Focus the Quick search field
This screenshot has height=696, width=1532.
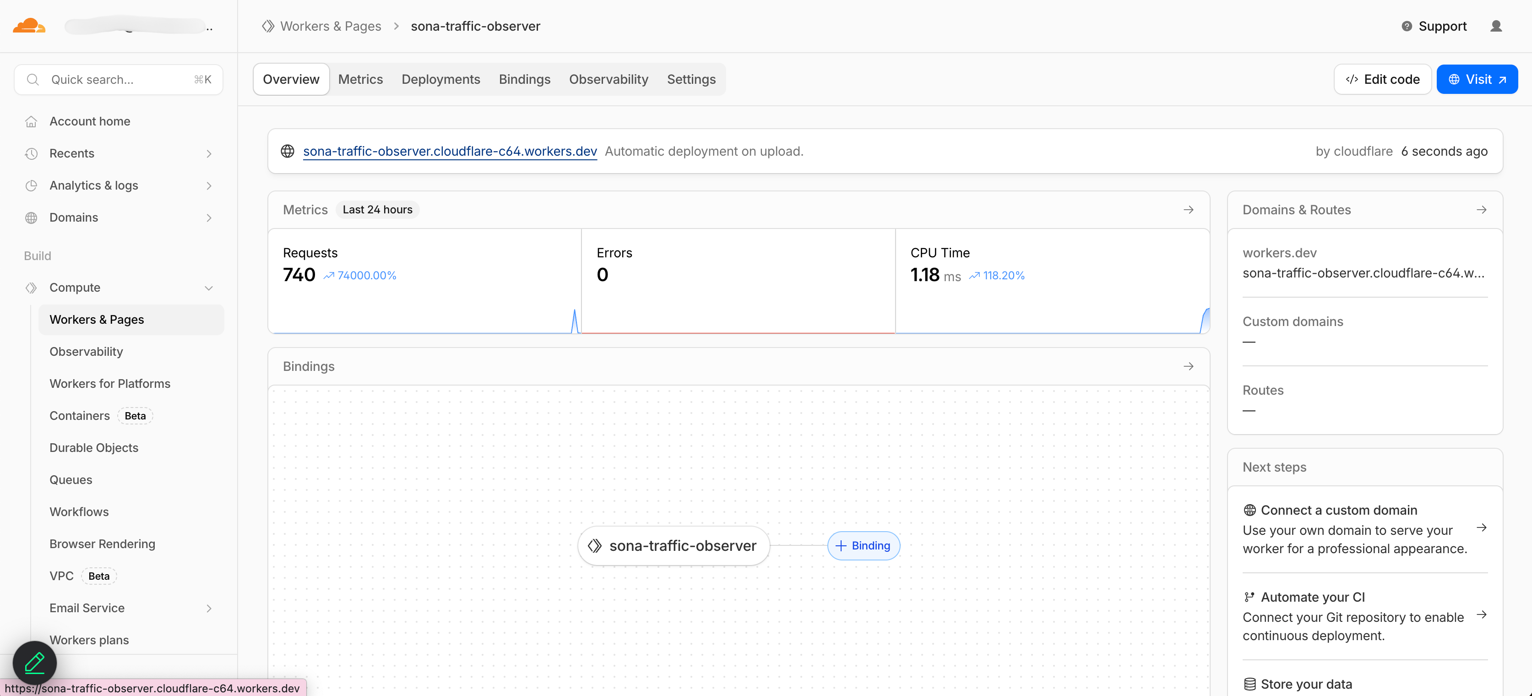point(119,80)
